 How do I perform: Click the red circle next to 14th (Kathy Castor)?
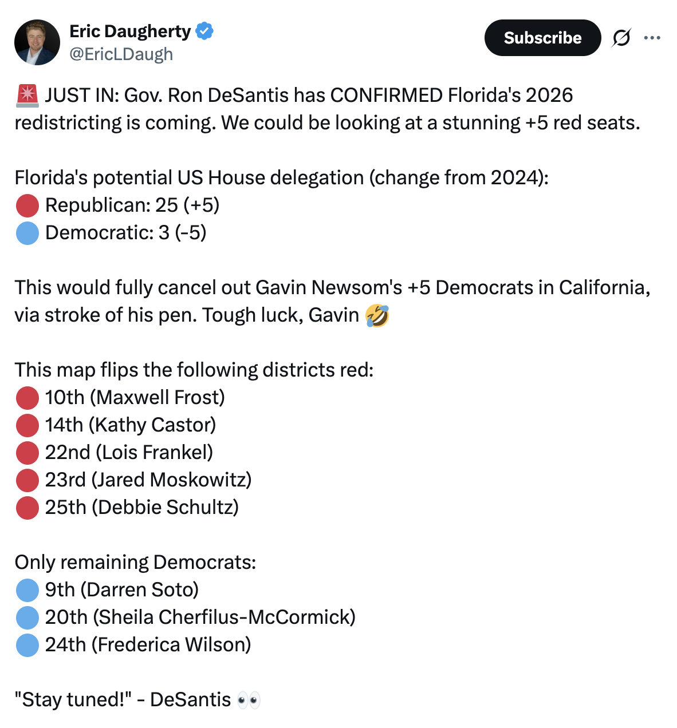pyautogui.click(x=27, y=425)
